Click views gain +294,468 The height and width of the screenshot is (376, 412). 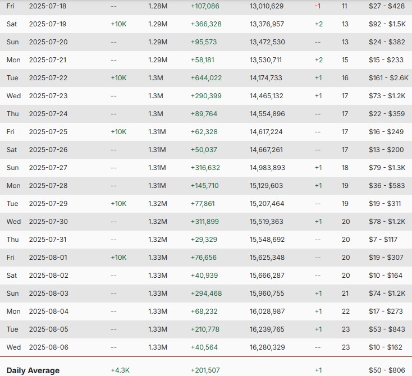tap(206, 294)
